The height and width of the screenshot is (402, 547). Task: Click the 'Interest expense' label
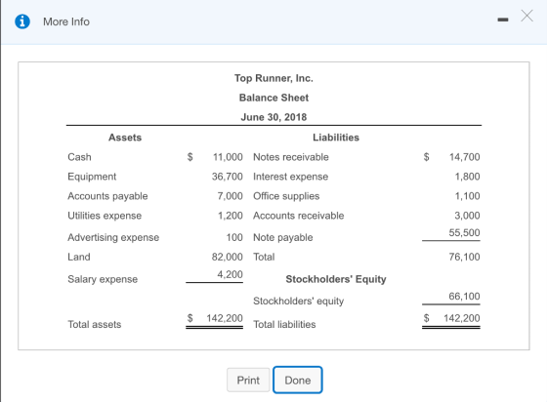click(291, 177)
